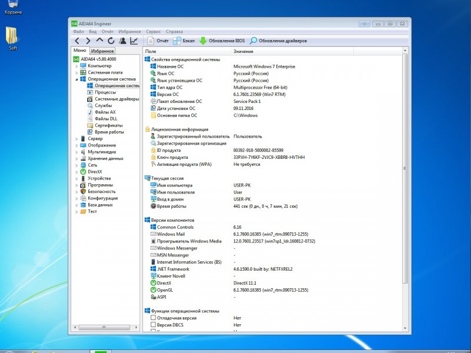Open the Файл menu
Screen dimensions: 471x353
[x=78, y=32]
